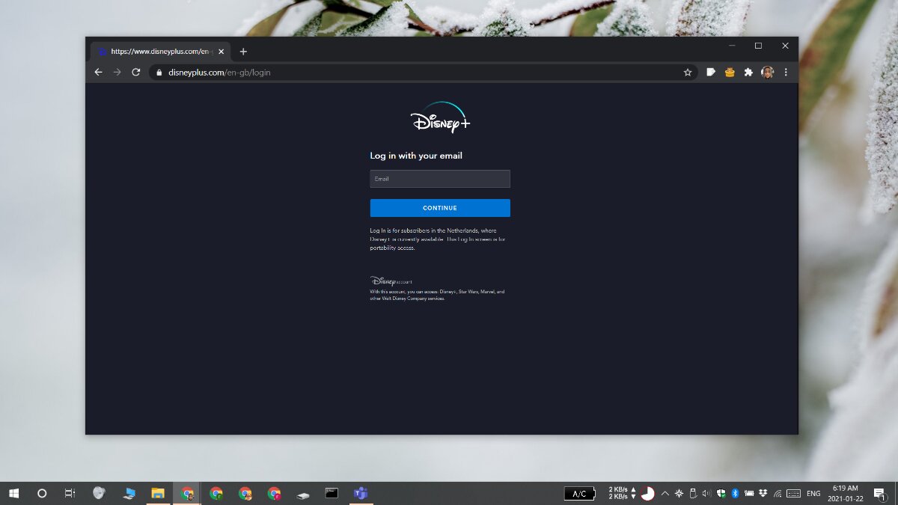Go back using the browser back arrow
Screen dimensions: 898x505
pyautogui.click(x=98, y=72)
